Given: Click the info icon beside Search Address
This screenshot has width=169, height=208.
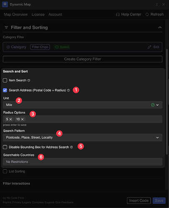Looking at the screenshot, I should pyautogui.click(x=68, y=90).
